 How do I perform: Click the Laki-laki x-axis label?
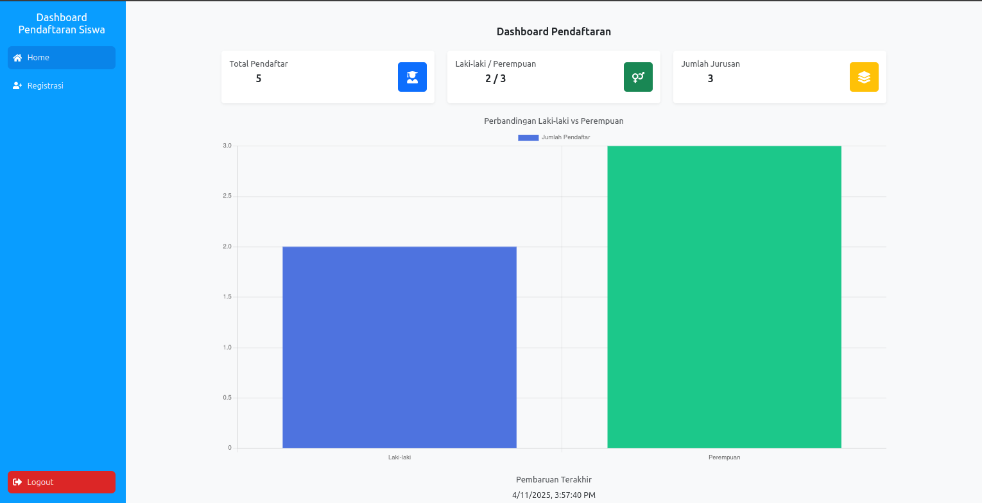399,457
